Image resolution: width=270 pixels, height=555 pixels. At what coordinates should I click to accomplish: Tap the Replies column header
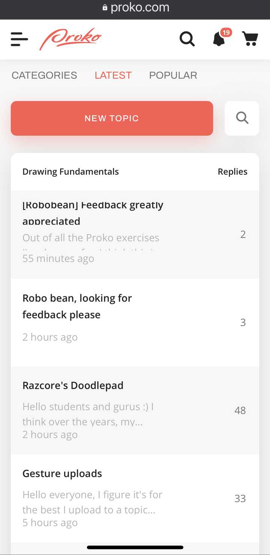(232, 172)
